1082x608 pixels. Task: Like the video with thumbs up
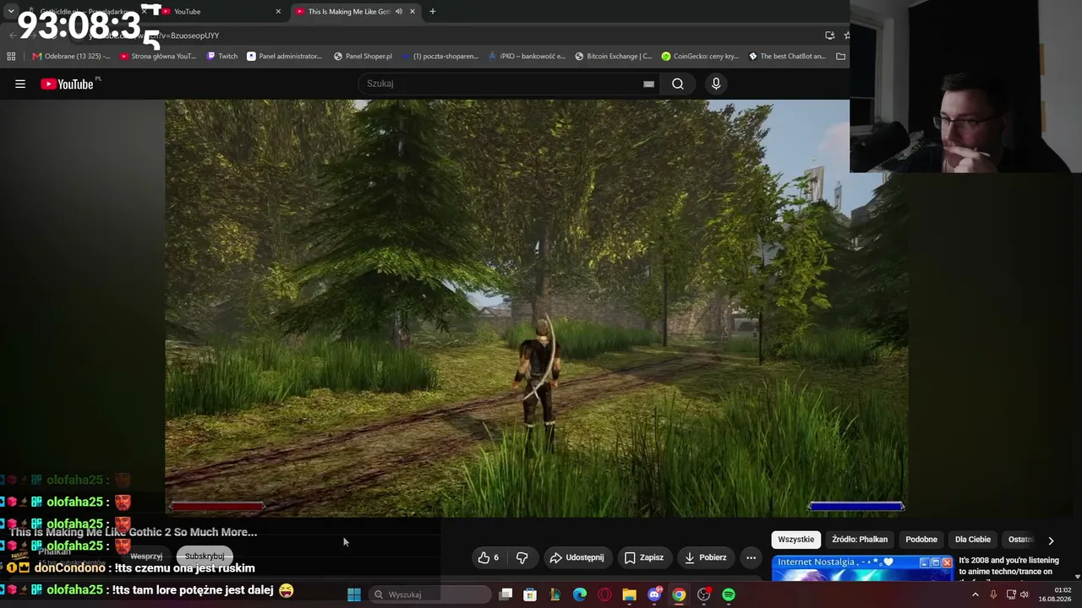tap(489, 557)
